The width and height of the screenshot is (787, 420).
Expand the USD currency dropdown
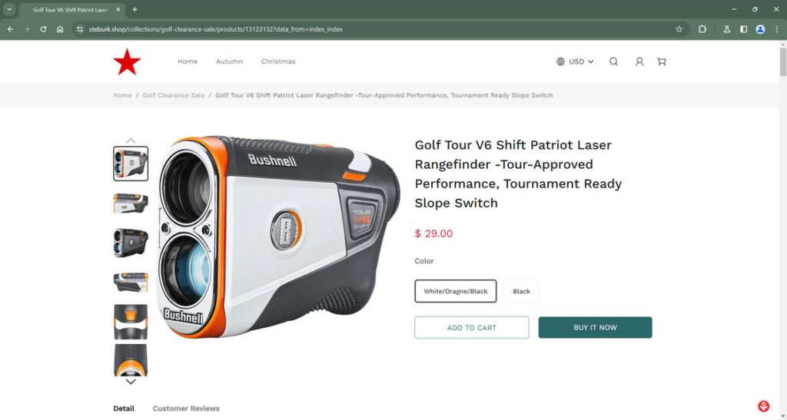tap(575, 61)
